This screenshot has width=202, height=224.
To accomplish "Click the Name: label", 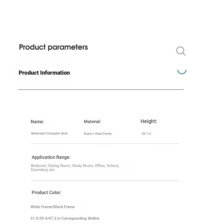I will pyautogui.click(x=37, y=122).
